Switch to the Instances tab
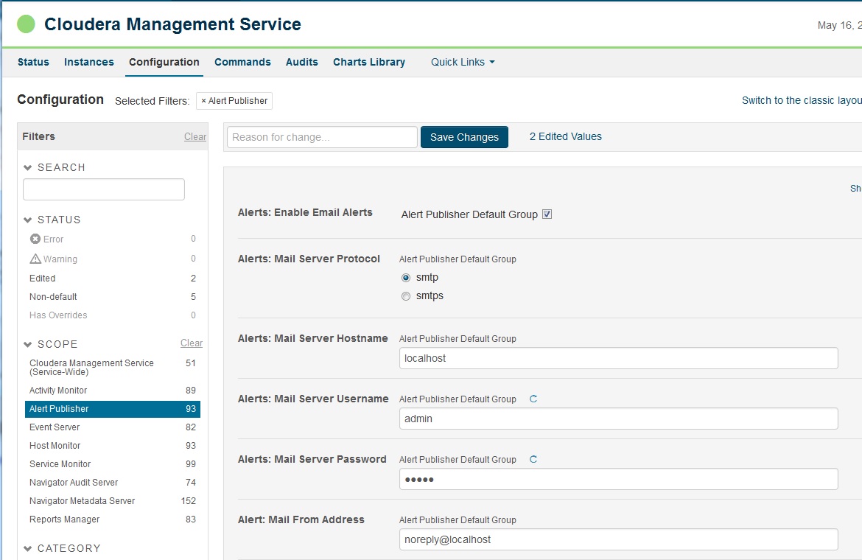 pyautogui.click(x=89, y=62)
